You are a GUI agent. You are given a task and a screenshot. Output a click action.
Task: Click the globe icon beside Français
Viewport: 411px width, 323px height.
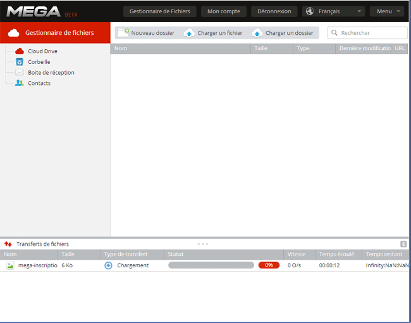pyautogui.click(x=310, y=11)
